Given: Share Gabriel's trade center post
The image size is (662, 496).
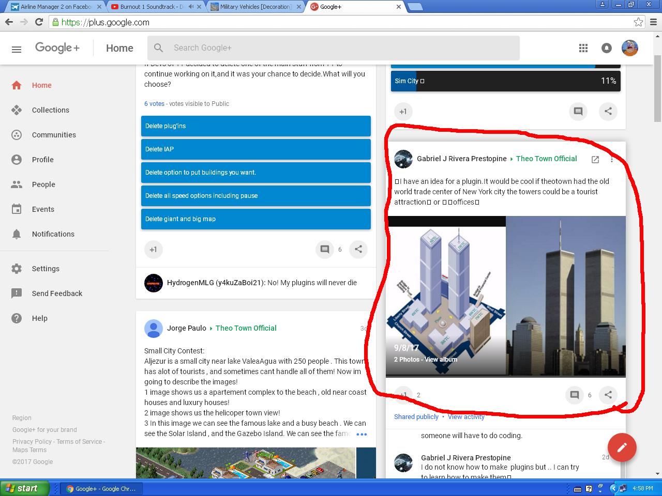Looking at the screenshot, I should 608,395.
